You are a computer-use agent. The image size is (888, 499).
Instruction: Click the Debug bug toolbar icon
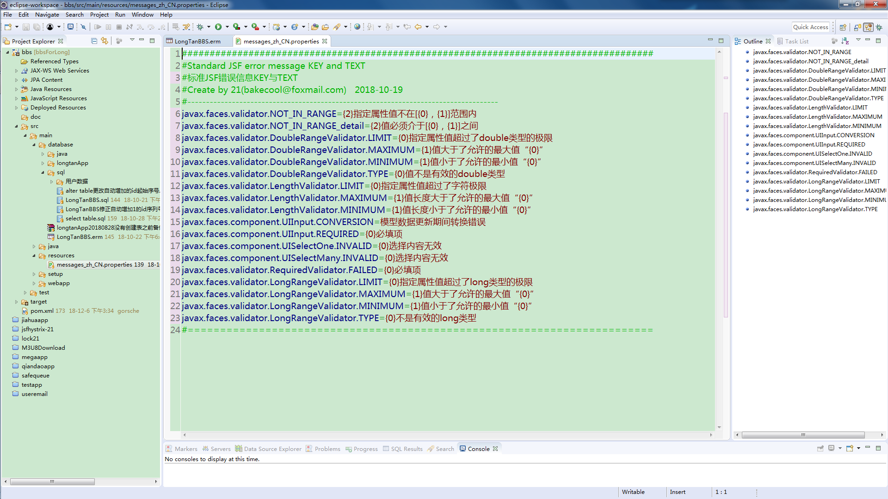tap(200, 27)
